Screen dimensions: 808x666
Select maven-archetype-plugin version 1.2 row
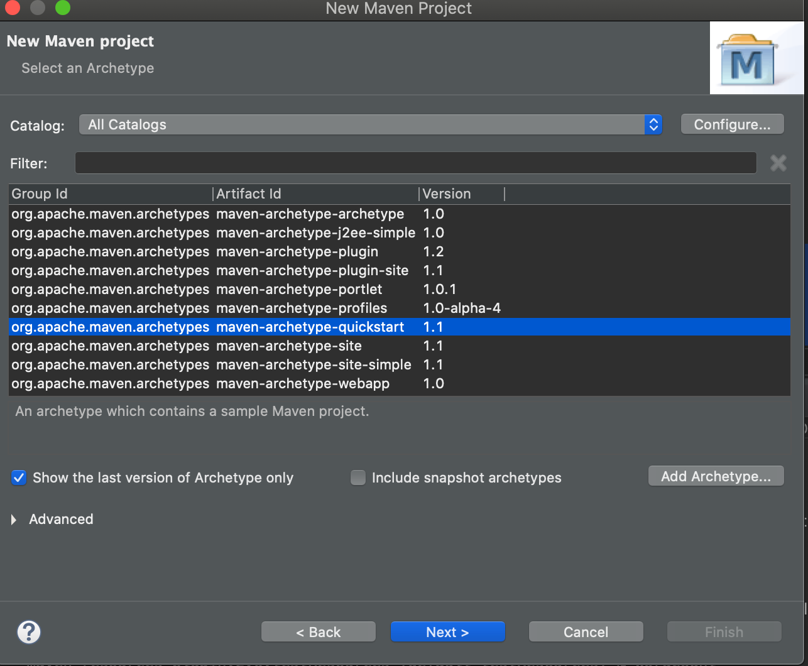click(400, 251)
